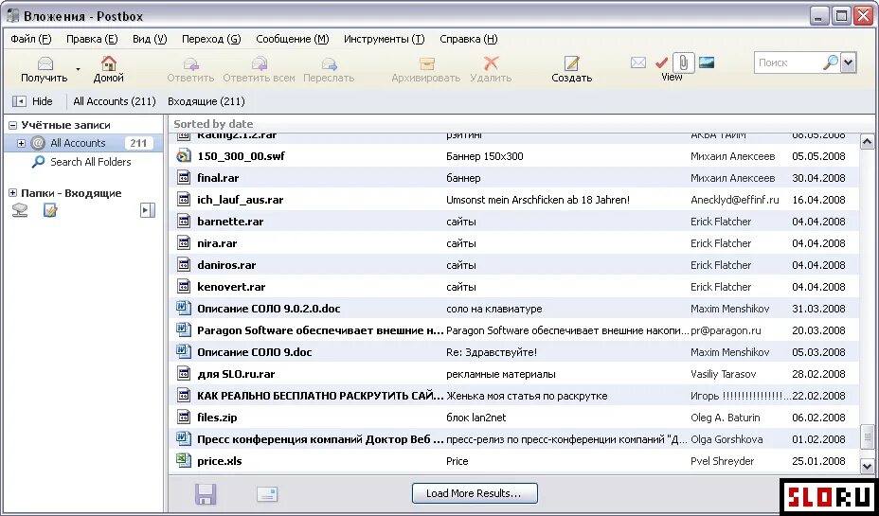Click the notepad compose icon in sidebar
The height and width of the screenshot is (516, 879).
(50, 210)
